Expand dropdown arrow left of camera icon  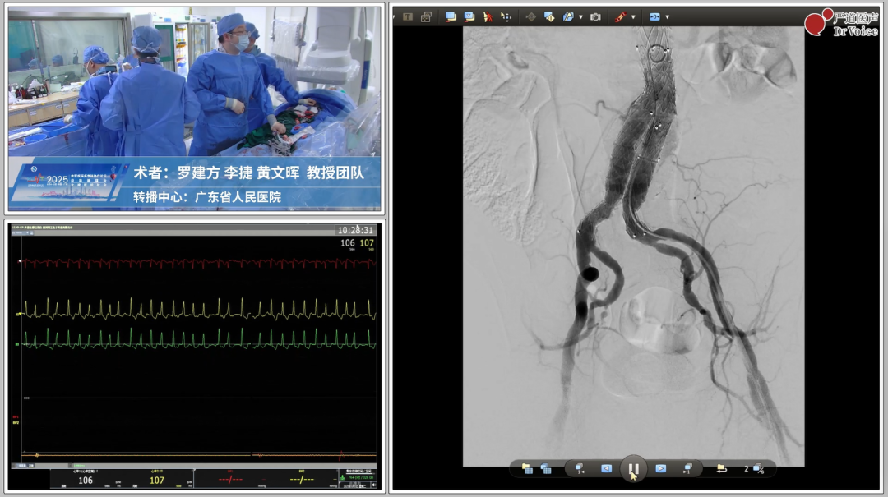580,16
